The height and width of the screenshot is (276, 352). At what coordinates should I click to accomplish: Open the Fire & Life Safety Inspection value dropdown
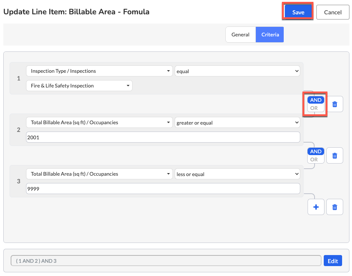click(79, 86)
